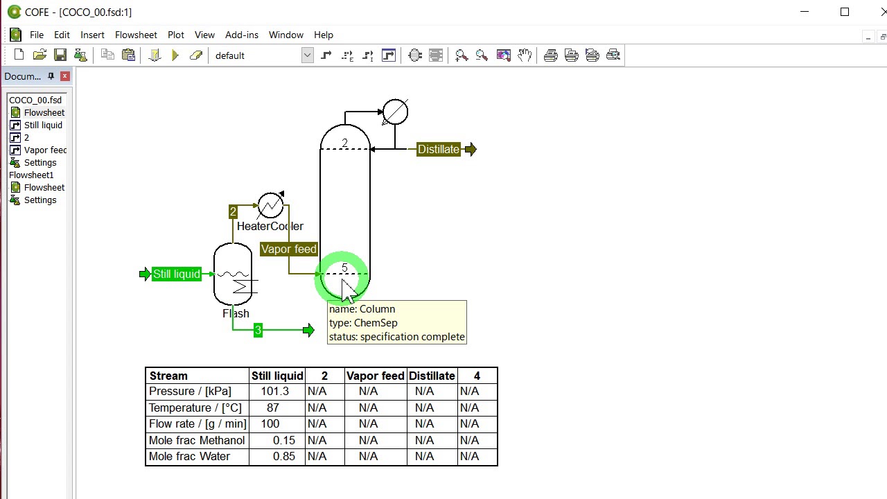Create new document with blank page icon

point(19,55)
